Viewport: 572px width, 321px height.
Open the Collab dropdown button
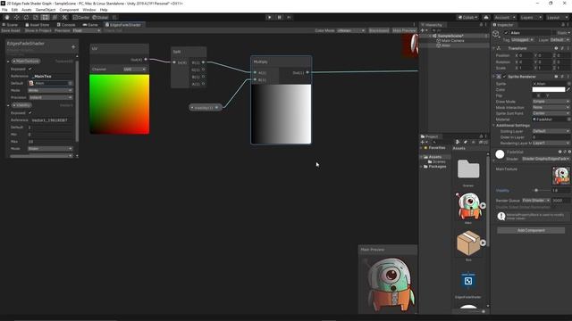point(468,17)
